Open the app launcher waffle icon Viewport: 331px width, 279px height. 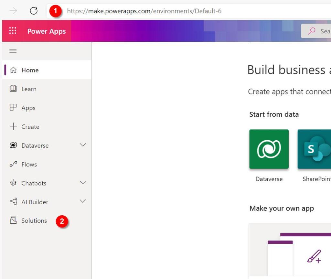[x=13, y=31]
